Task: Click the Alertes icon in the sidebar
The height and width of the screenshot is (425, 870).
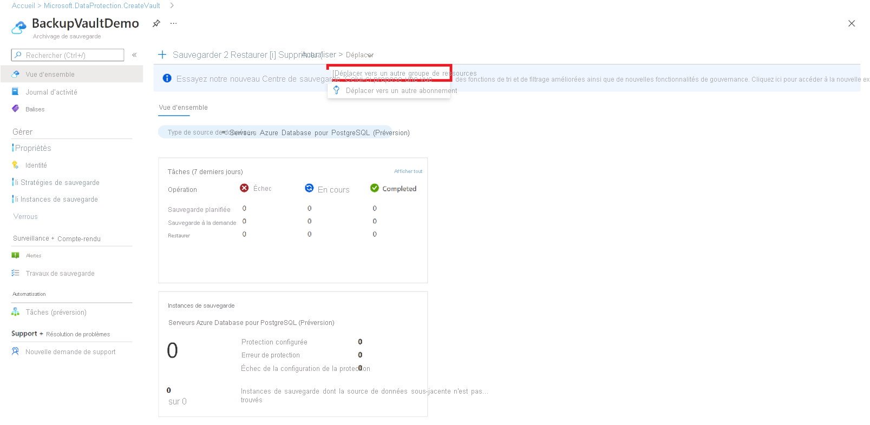Action: tap(15, 255)
